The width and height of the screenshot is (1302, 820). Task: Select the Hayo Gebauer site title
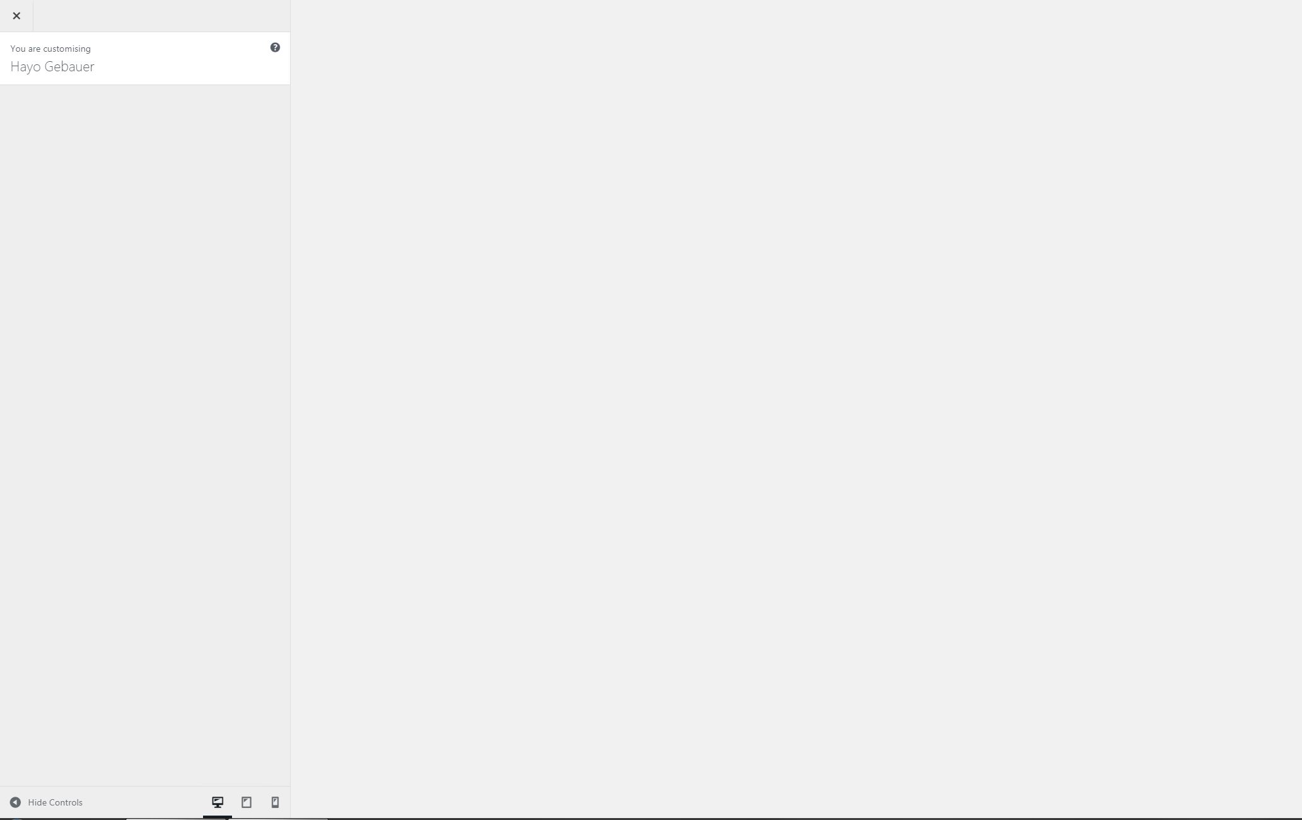52,67
